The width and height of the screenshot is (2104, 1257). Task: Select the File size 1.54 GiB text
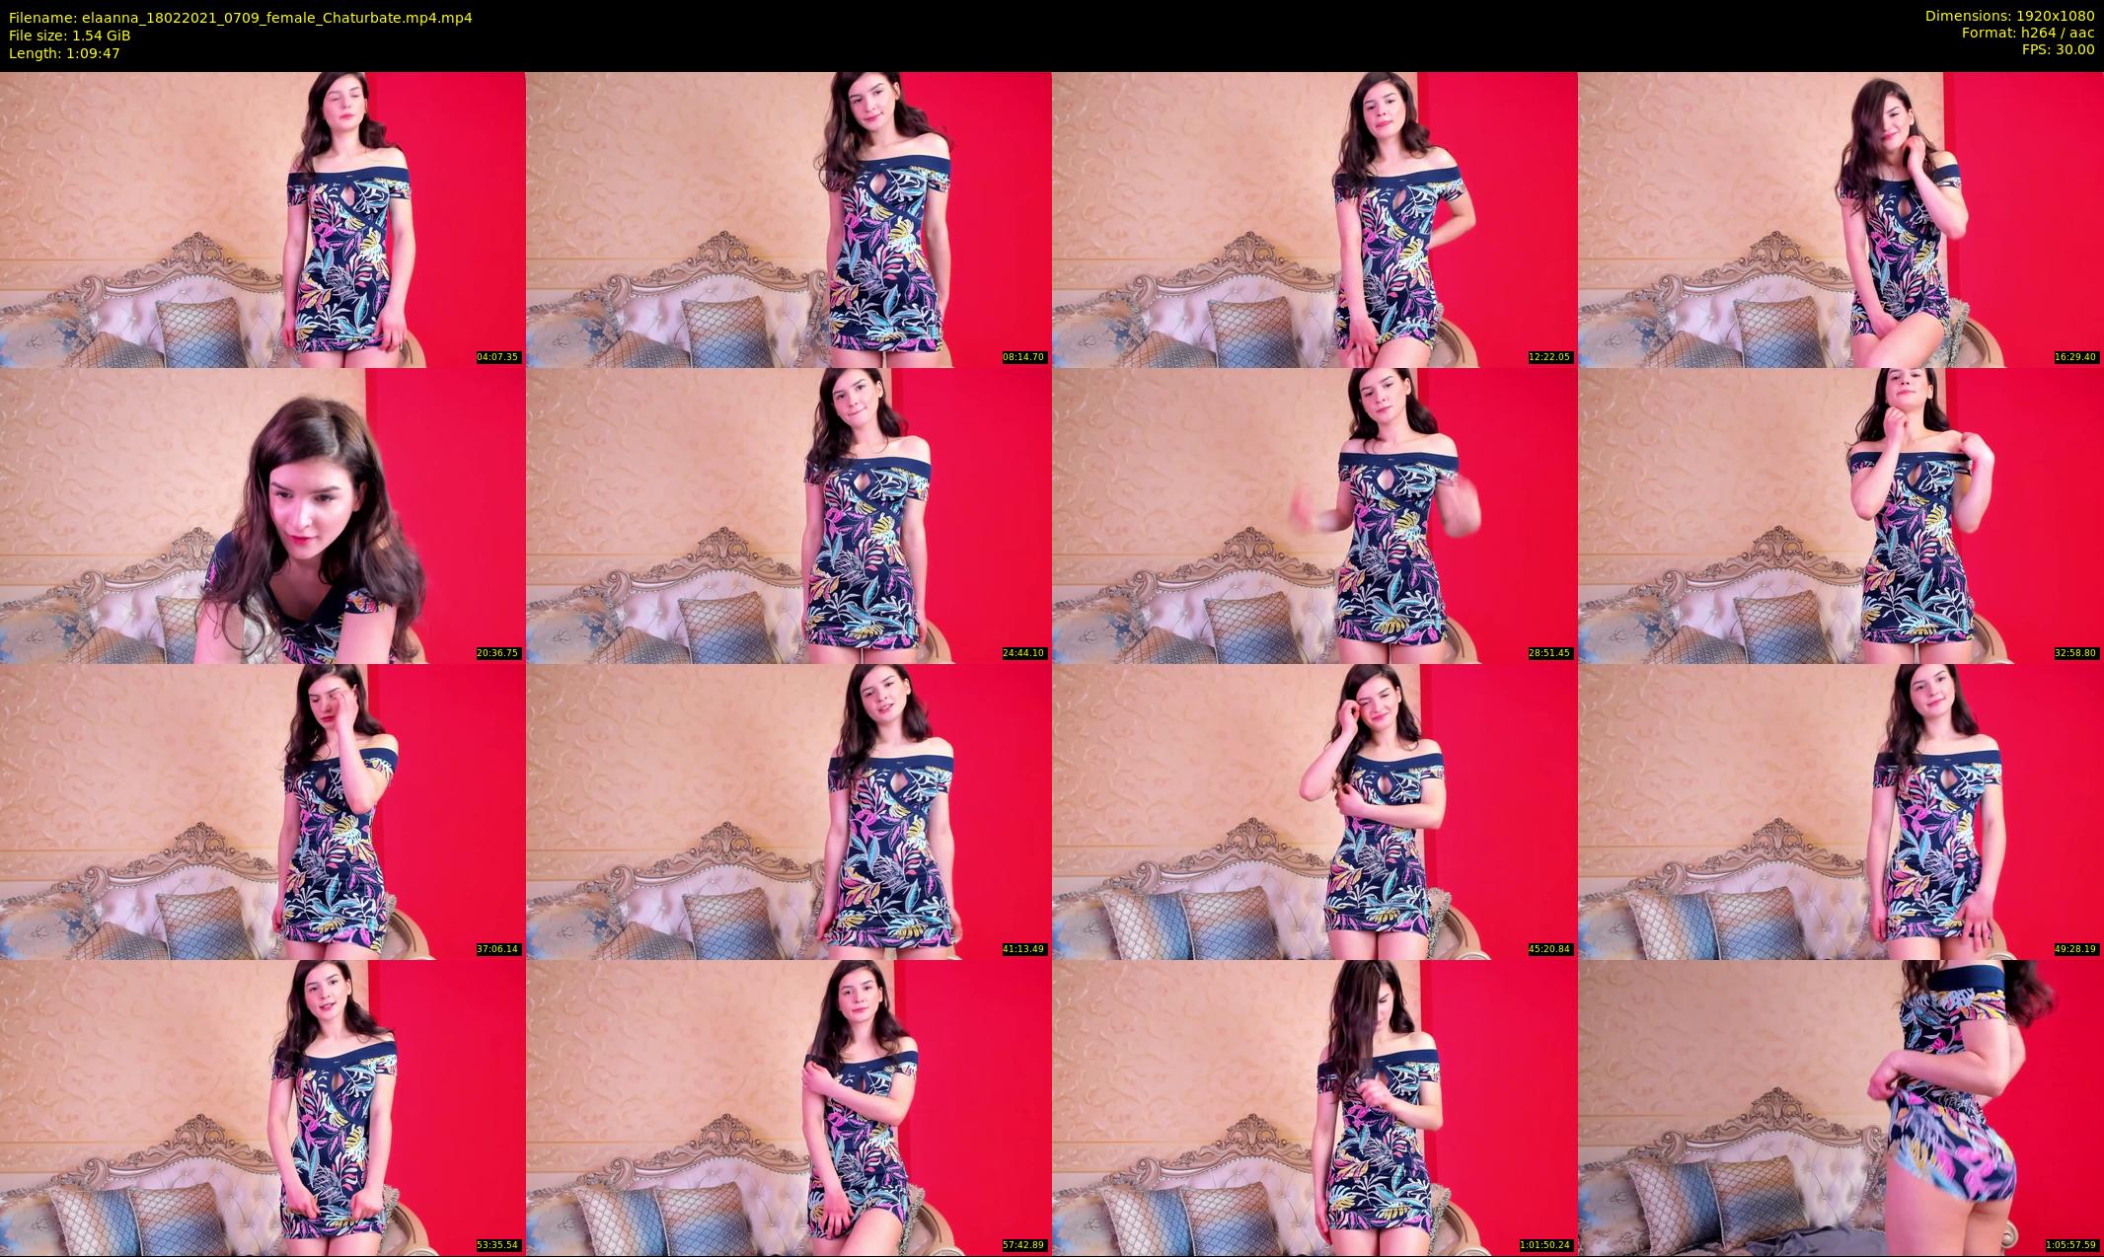69,36
